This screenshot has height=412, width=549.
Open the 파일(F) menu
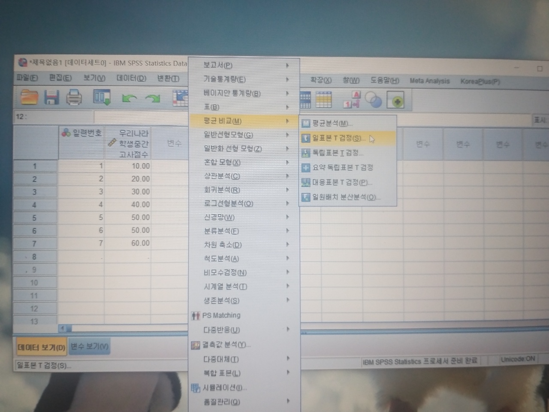click(27, 78)
